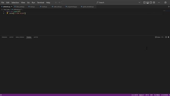The image size is (170, 96).
Task: Open the Debug Console panel tab
Action: pyautogui.click(x=20, y=37)
